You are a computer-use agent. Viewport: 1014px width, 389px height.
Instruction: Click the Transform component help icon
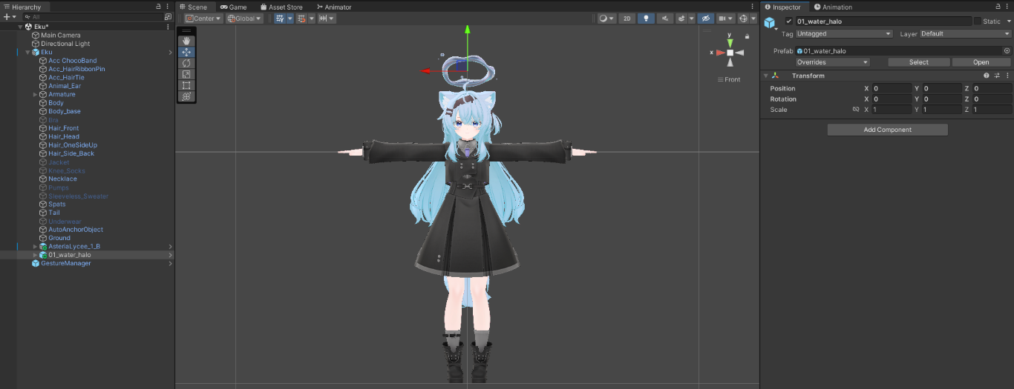pyautogui.click(x=987, y=76)
